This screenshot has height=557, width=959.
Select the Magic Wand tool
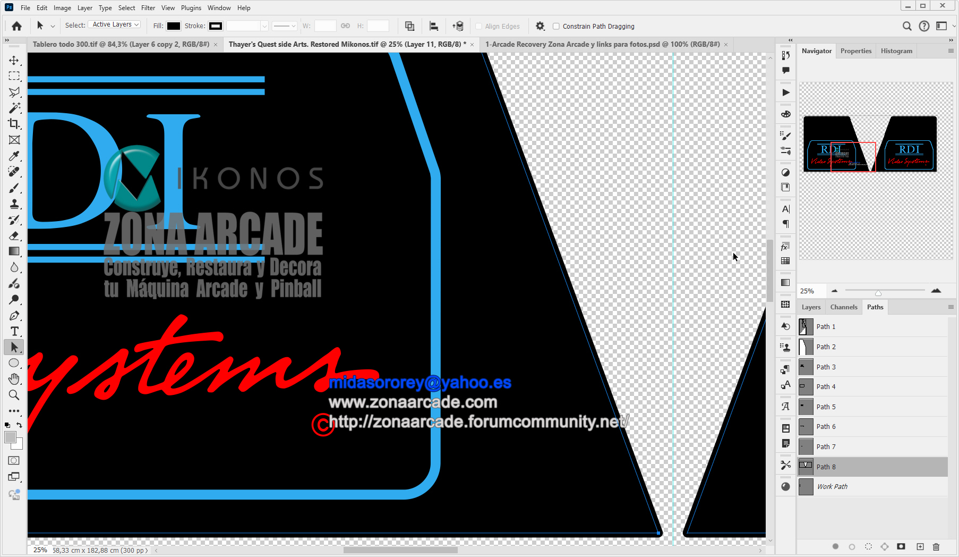(x=14, y=108)
